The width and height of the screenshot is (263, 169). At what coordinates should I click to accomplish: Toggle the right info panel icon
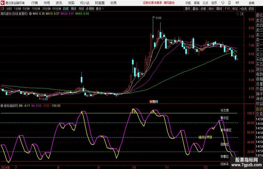(x=242, y=14)
